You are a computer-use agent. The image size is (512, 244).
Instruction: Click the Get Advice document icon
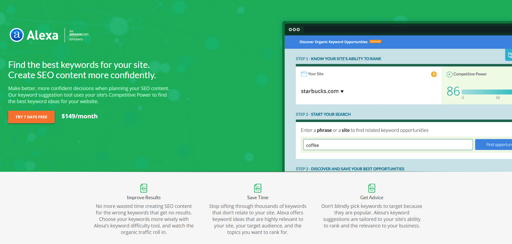click(x=372, y=188)
